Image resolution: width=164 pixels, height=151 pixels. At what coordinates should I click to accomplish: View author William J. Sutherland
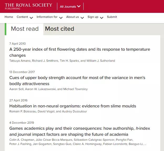101,61
